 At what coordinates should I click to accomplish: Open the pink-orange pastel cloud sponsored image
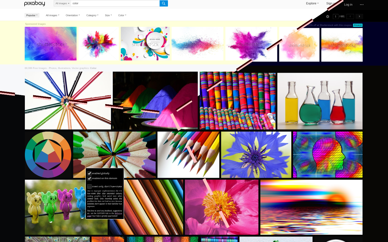click(x=299, y=45)
